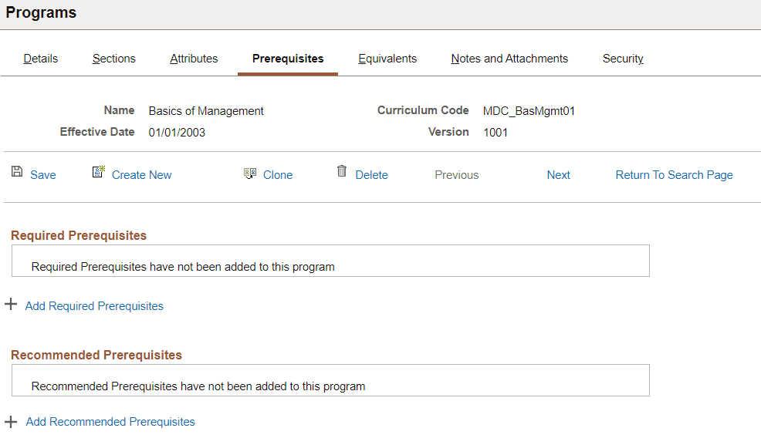Click Return To Search Page
Viewport: 761px width, 445px height.
pos(674,174)
